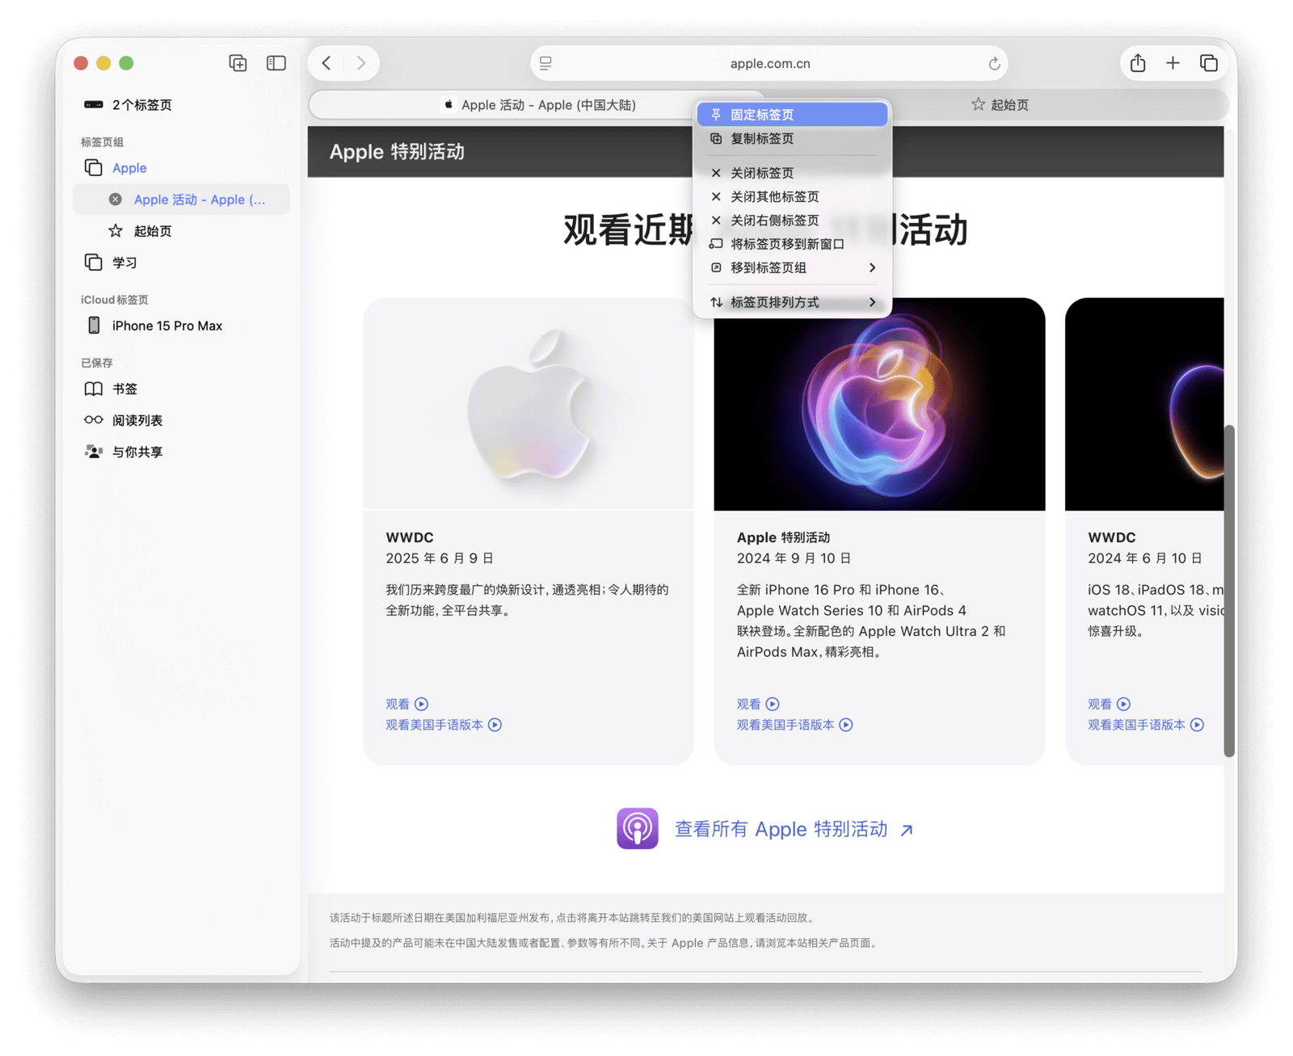The width and height of the screenshot is (1293, 1056).
Task: Close the Apple 活动 tab in the sidebar
Action: tap(116, 200)
